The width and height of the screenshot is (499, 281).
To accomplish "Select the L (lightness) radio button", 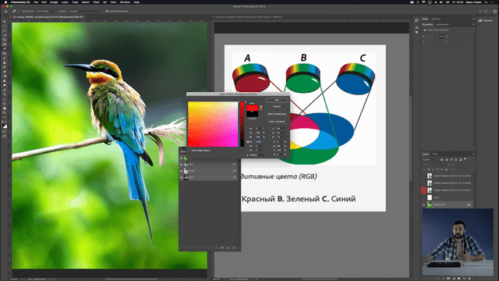I will [x=271, y=128].
